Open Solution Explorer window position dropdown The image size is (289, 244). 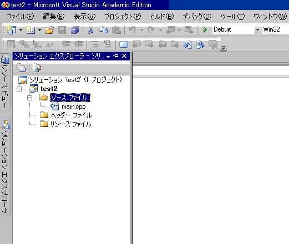[x=108, y=56]
